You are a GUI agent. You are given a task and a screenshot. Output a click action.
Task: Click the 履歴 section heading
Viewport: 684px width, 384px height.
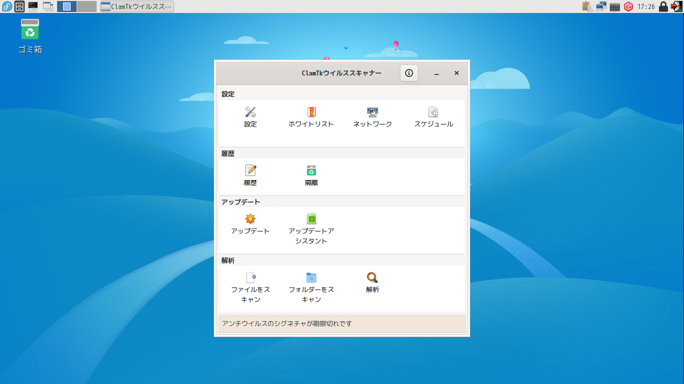click(x=228, y=153)
